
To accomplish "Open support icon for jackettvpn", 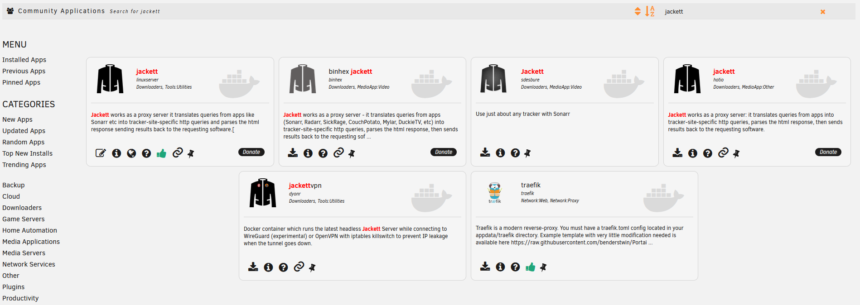I will tap(283, 267).
